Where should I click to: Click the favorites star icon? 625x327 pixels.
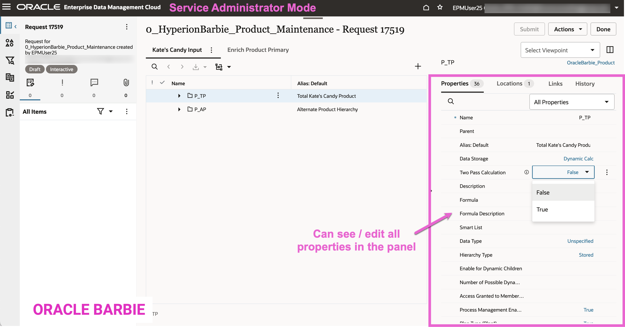440,7
